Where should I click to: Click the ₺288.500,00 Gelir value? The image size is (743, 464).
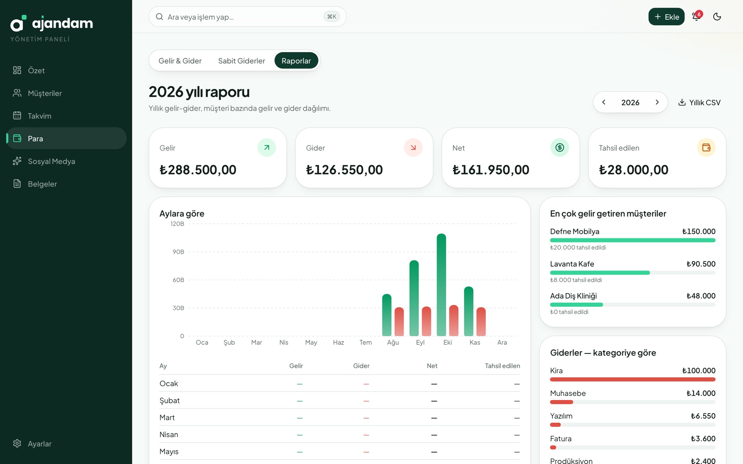click(198, 170)
